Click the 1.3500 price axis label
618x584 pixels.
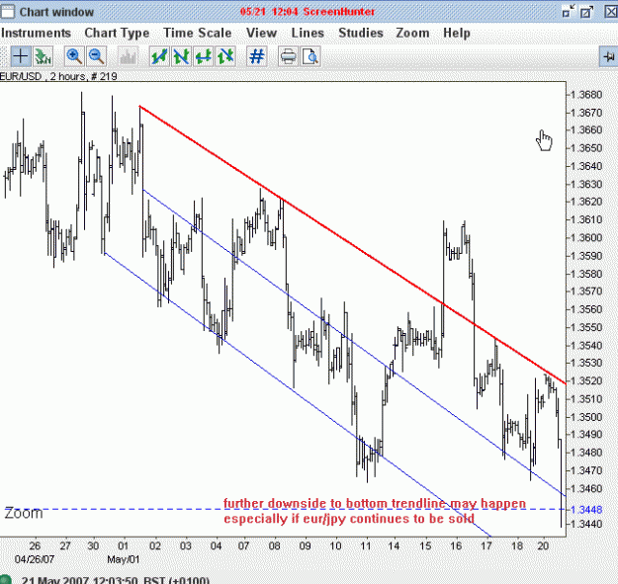[586, 417]
